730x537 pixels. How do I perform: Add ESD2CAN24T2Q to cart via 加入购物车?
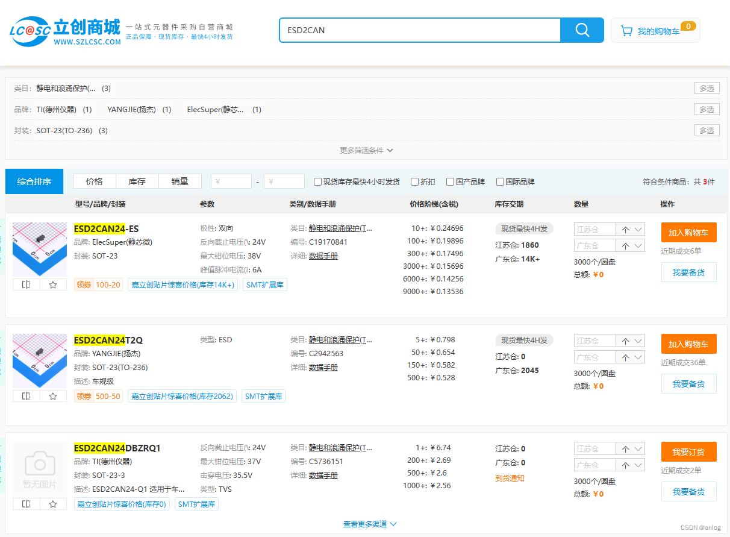688,344
